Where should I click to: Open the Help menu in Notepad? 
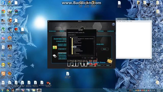131,21
